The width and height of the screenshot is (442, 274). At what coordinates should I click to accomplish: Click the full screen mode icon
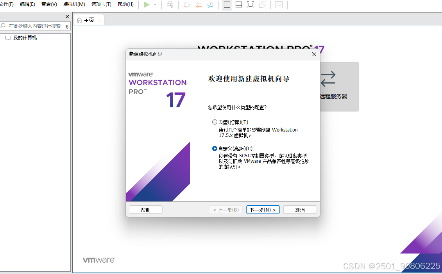251,5
